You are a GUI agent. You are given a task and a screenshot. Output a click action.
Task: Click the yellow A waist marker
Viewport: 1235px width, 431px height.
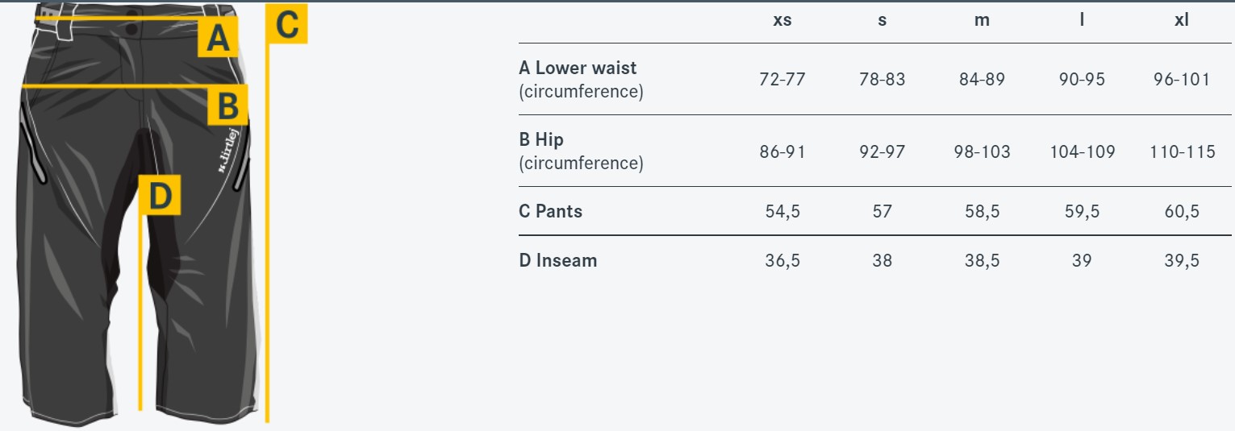217,38
